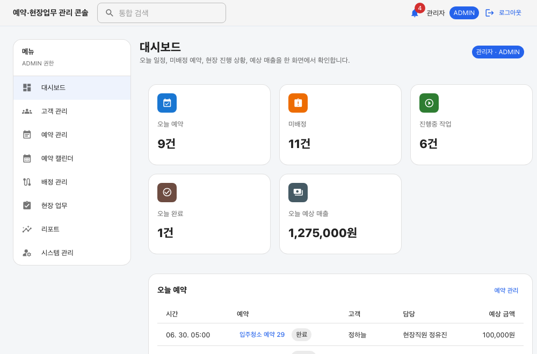Click the search magnifier icon

click(x=109, y=13)
